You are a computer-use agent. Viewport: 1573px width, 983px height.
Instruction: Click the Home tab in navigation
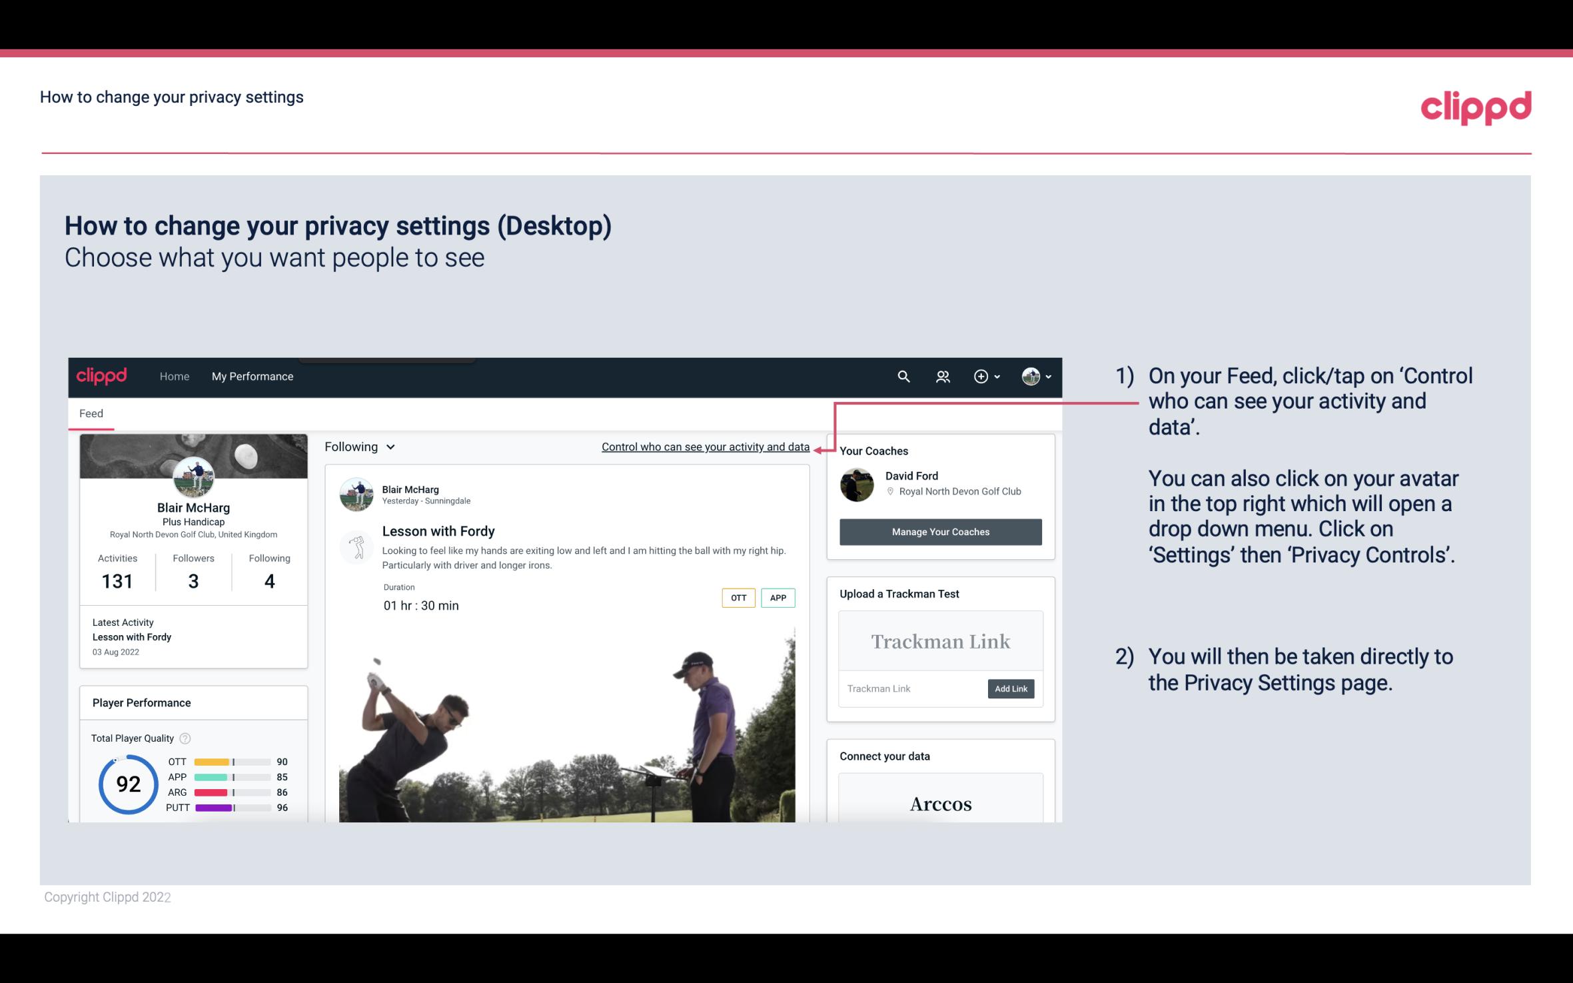click(173, 376)
